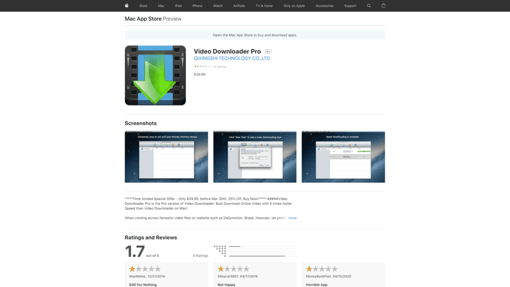510x287 pixels.
Task: Click the Ratings and Reviews heading
Action: pyautogui.click(x=151, y=238)
